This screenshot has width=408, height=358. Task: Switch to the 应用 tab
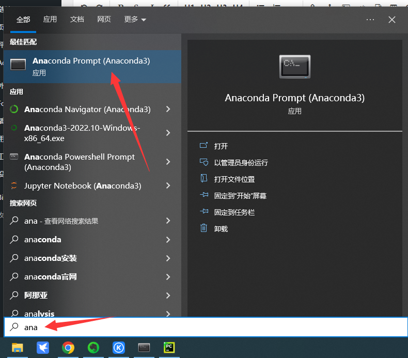50,19
